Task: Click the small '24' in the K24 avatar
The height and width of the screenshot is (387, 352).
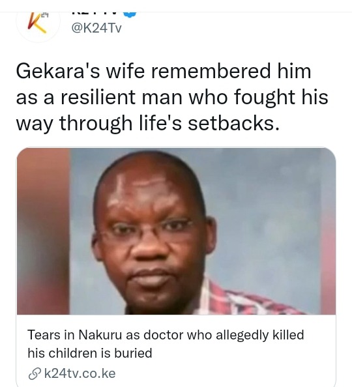Action: click(x=44, y=15)
